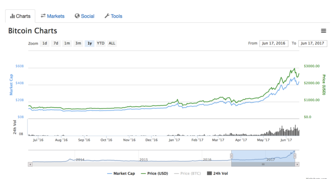
Task: Click navigator scrollbar right arrow
Action: [x=297, y=164]
